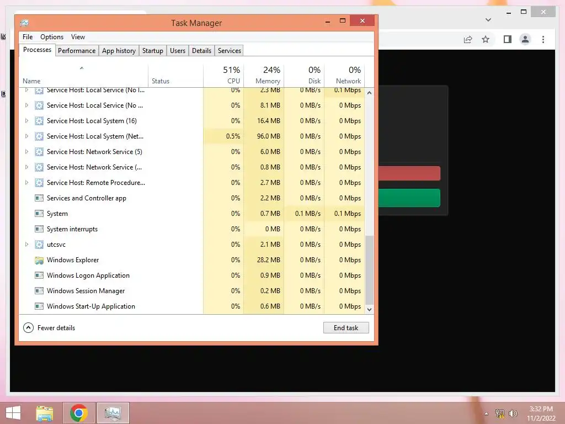Click the icon next to System process
Screen dimensions: 565x424
point(39,214)
